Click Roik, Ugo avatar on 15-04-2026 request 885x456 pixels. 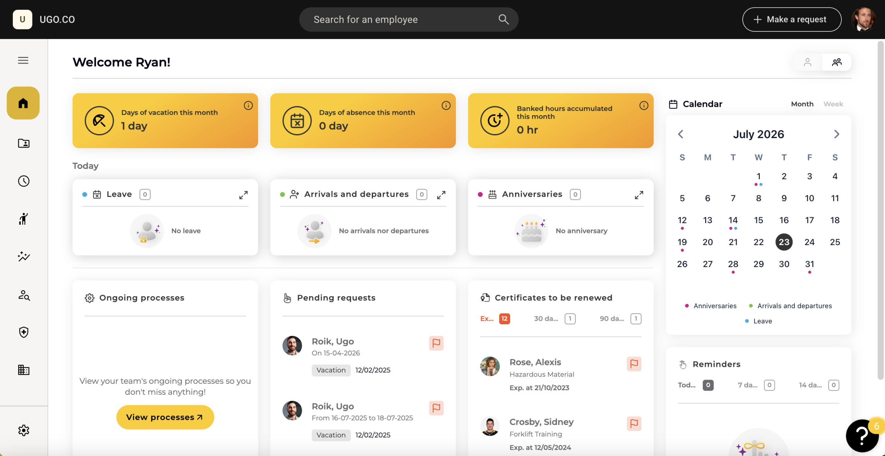pos(292,345)
